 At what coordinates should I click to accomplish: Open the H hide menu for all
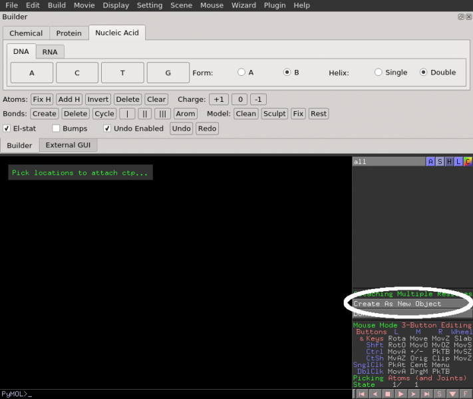[x=449, y=161]
